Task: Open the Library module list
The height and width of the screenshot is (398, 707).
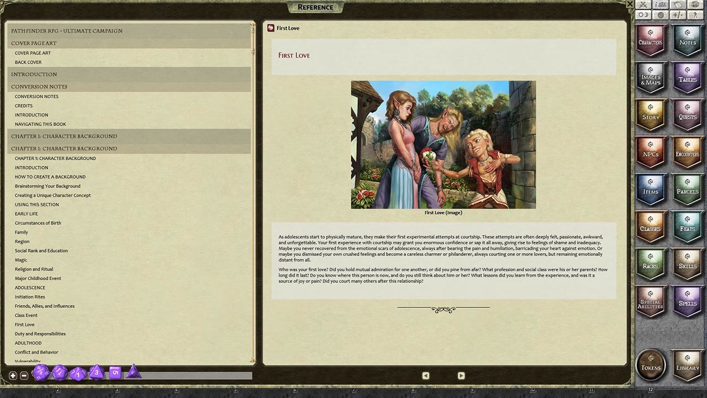Action: point(687,365)
